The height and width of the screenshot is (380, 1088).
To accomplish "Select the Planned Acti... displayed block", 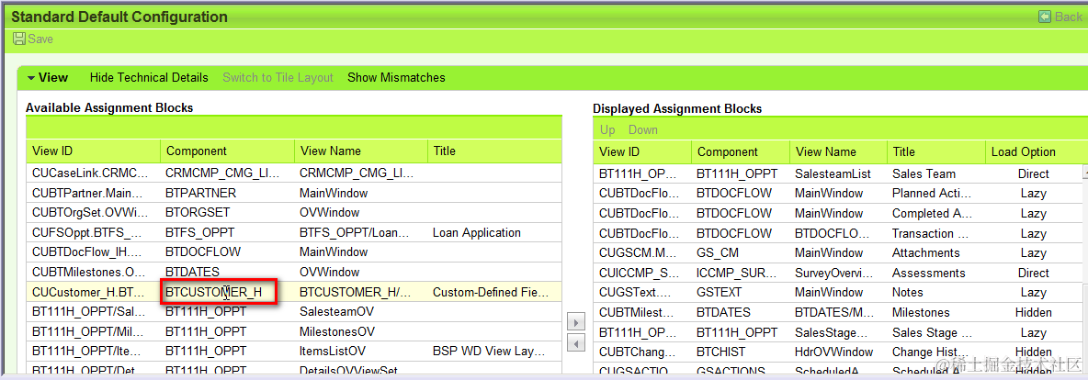I will coord(935,194).
